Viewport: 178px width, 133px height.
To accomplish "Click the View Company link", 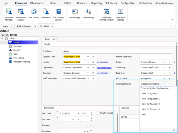I will [x=103, y=73].
